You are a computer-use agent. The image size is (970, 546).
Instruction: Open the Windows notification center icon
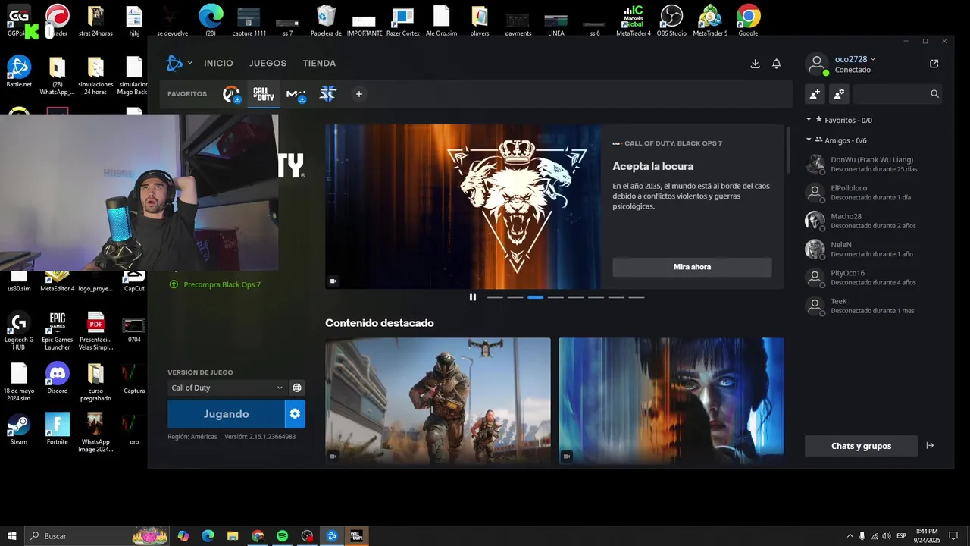(x=953, y=536)
